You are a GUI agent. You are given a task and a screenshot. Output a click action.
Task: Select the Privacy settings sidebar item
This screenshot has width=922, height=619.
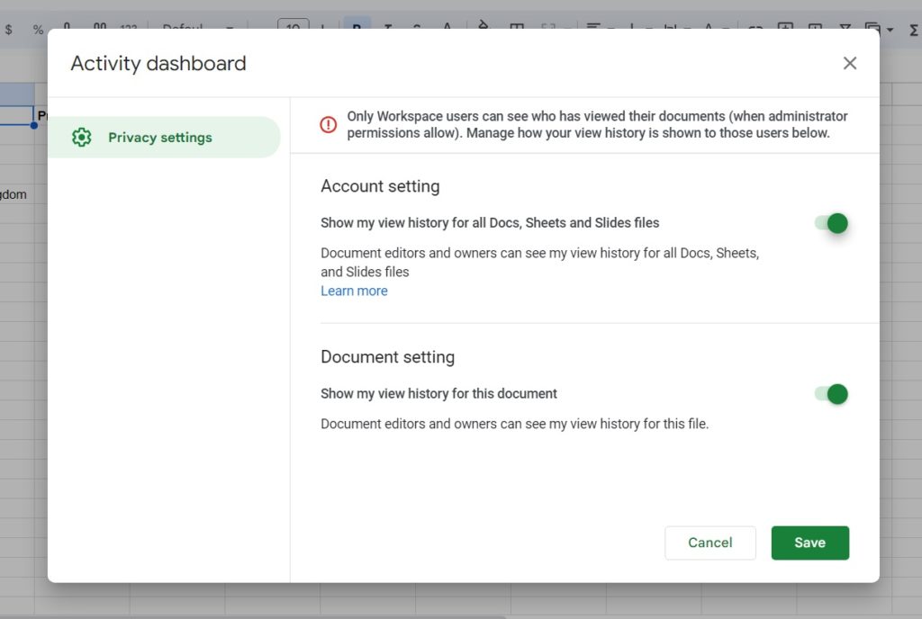pos(159,137)
